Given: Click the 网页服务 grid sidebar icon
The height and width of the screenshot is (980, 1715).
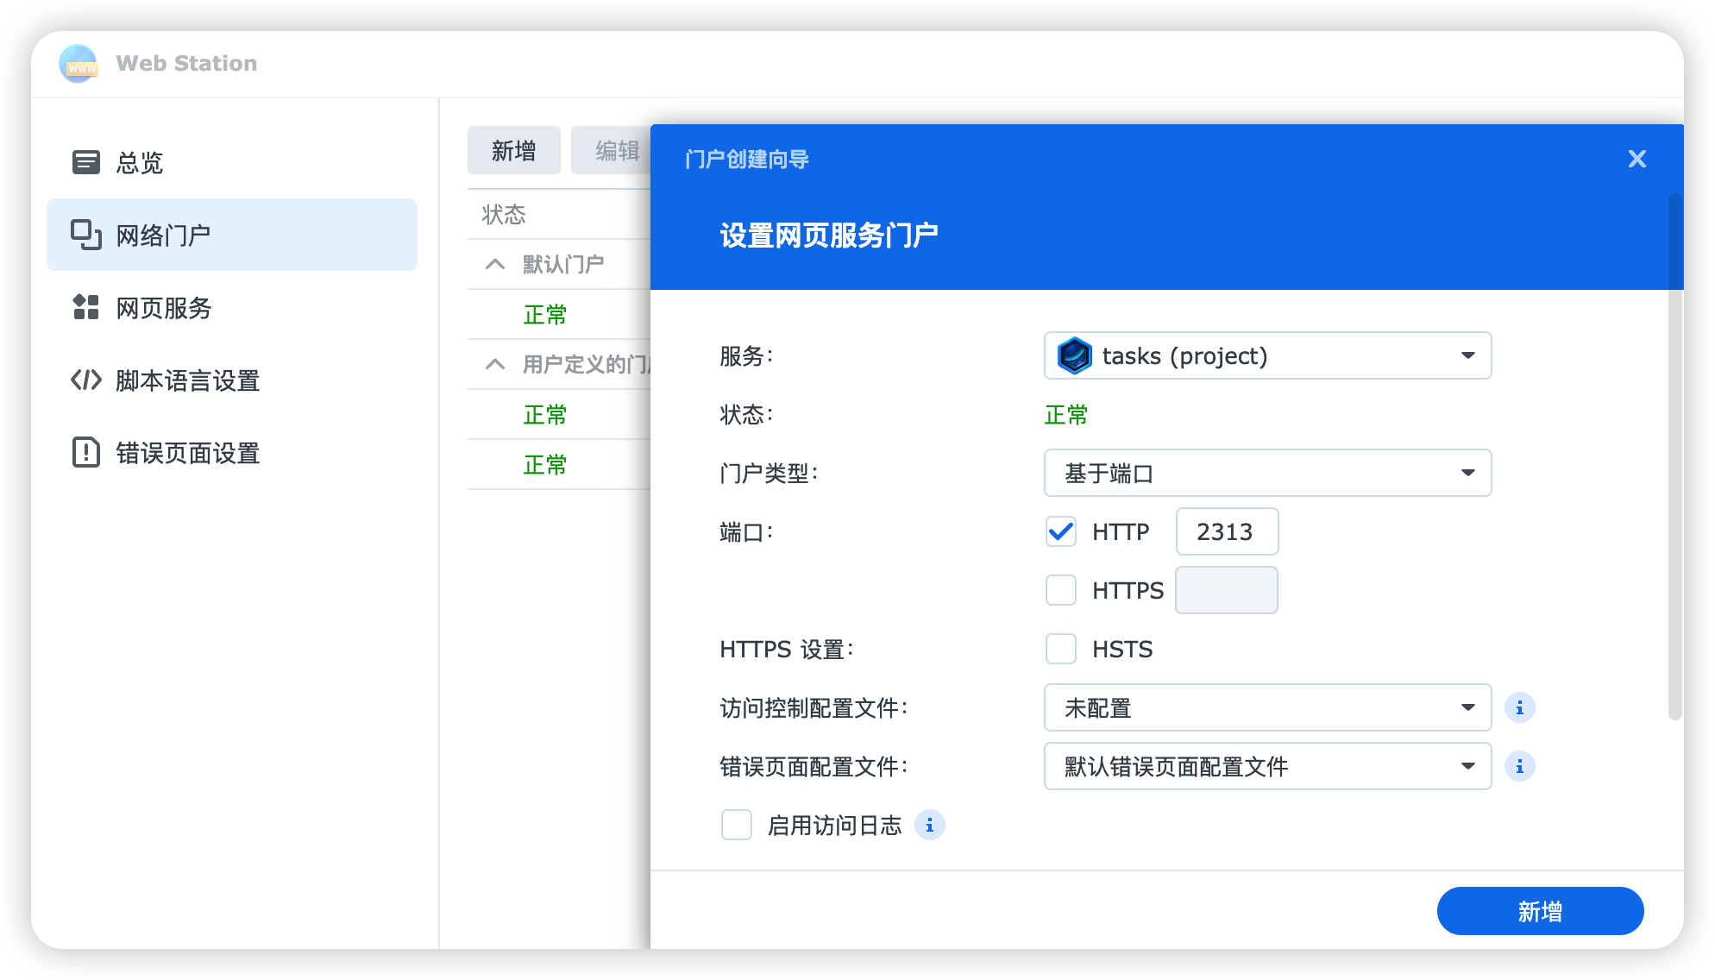Looking at the screenshot, I should pos(85,307).
